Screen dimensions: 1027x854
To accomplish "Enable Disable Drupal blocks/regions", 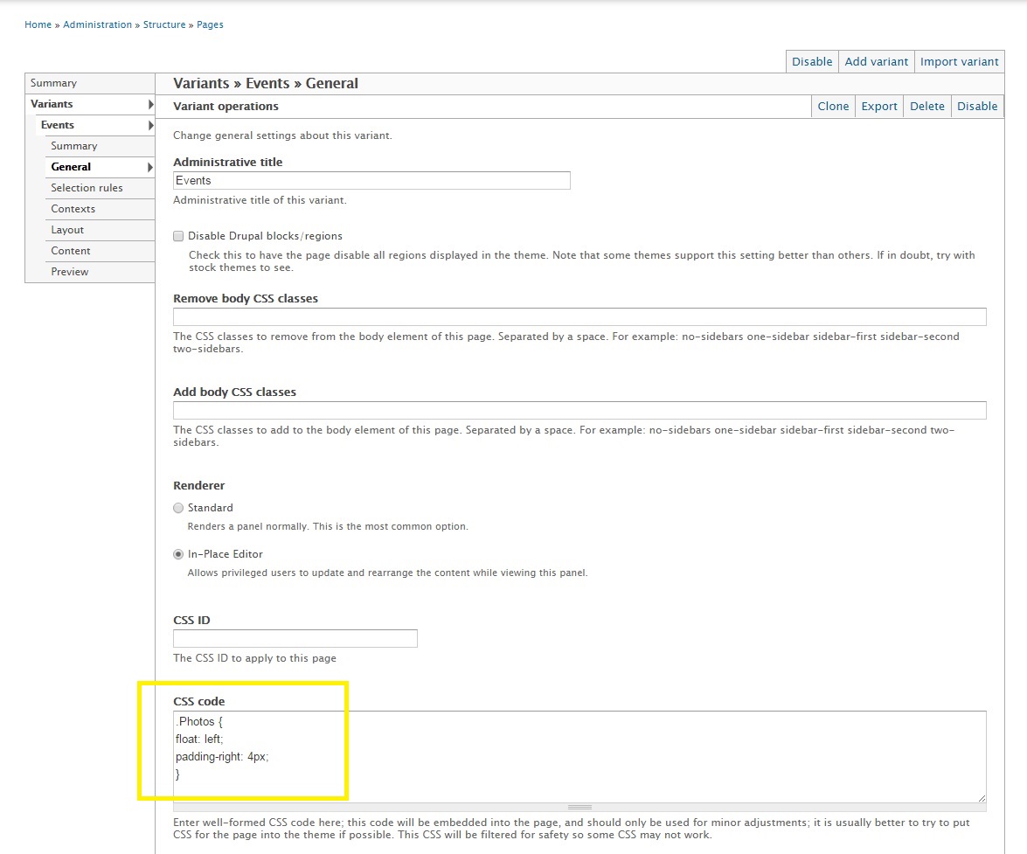I will tap(178, 236).
